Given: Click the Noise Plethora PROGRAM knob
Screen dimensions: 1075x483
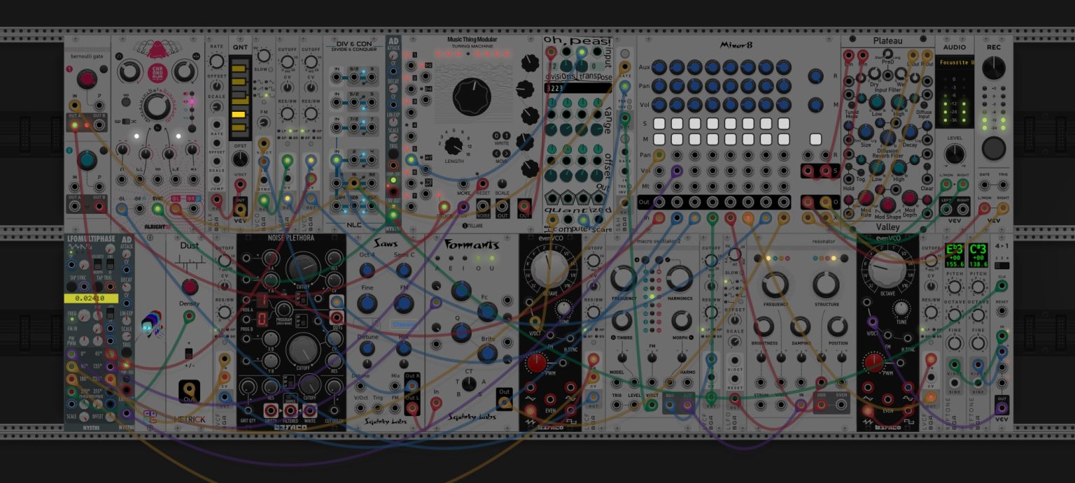Looking at the screenshot, I should (283, 310).
